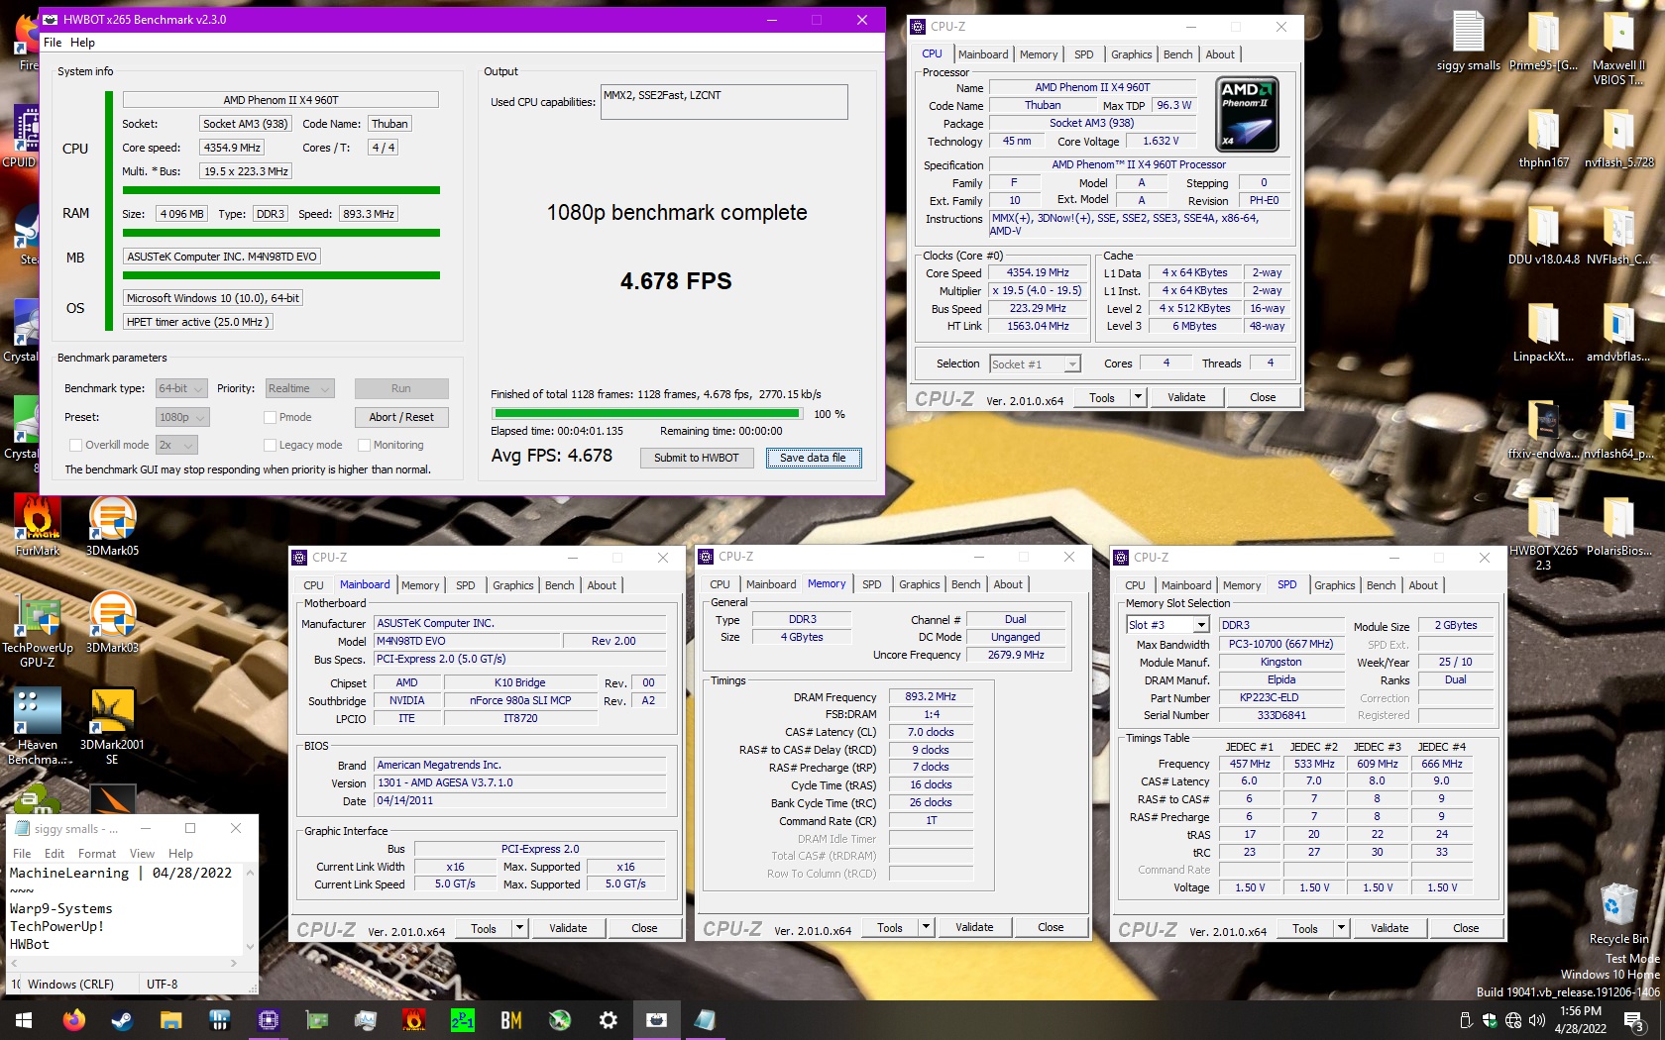This screenshot has width=1665, height=1040.
Task: Click the Part Number field KP223C-ELD
Action: click(1280, 697)
